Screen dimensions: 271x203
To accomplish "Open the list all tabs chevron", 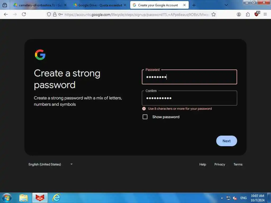I will [x=226, y=5].
